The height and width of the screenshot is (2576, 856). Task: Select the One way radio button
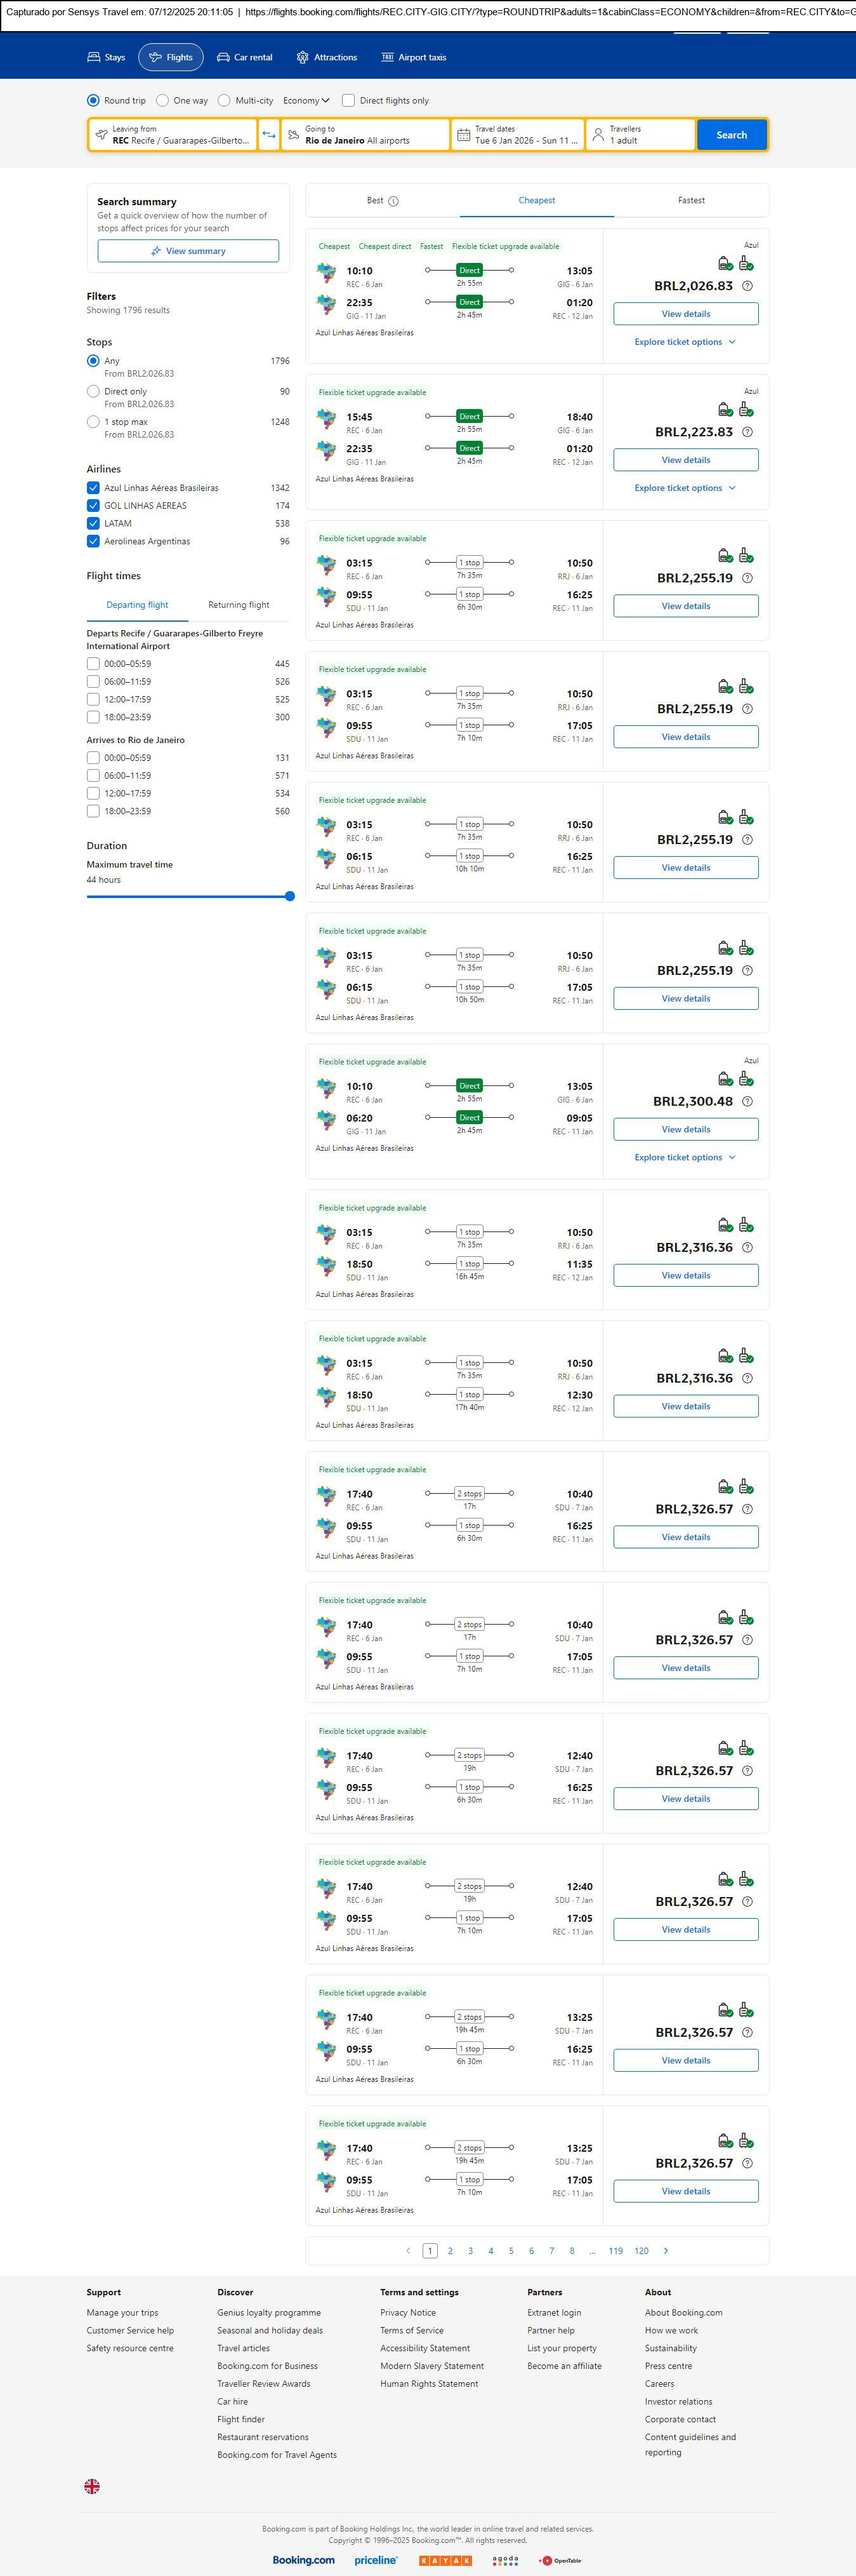(163, 100)
